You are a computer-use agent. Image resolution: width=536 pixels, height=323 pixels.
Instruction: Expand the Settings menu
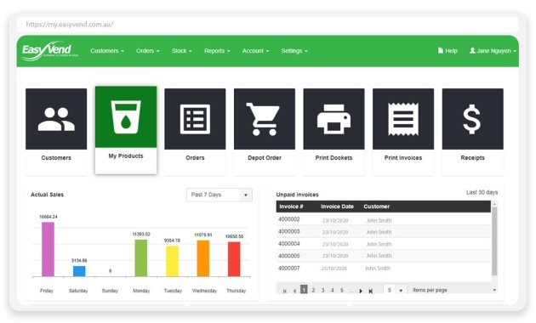294,51
